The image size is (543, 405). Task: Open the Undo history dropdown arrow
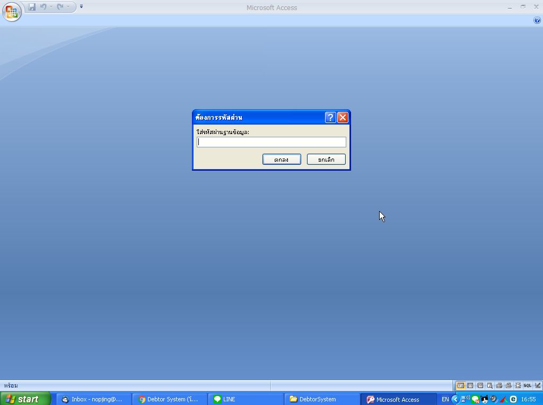51,6
